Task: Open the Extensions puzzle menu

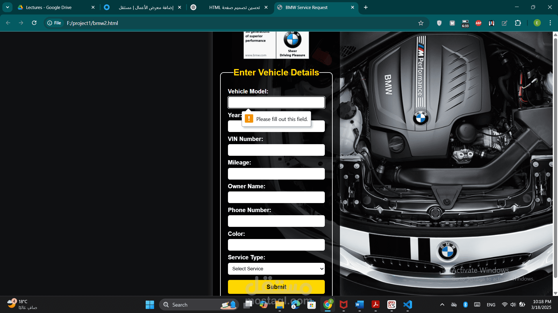Action: (518, 23)
